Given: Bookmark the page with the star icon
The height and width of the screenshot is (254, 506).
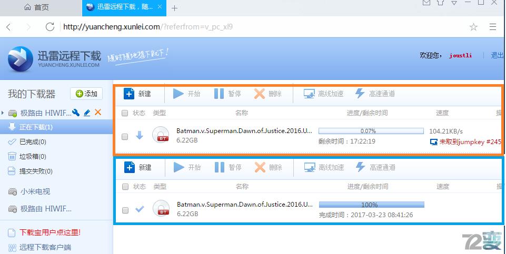Looking at the screenshot, I should click(473, 27).
